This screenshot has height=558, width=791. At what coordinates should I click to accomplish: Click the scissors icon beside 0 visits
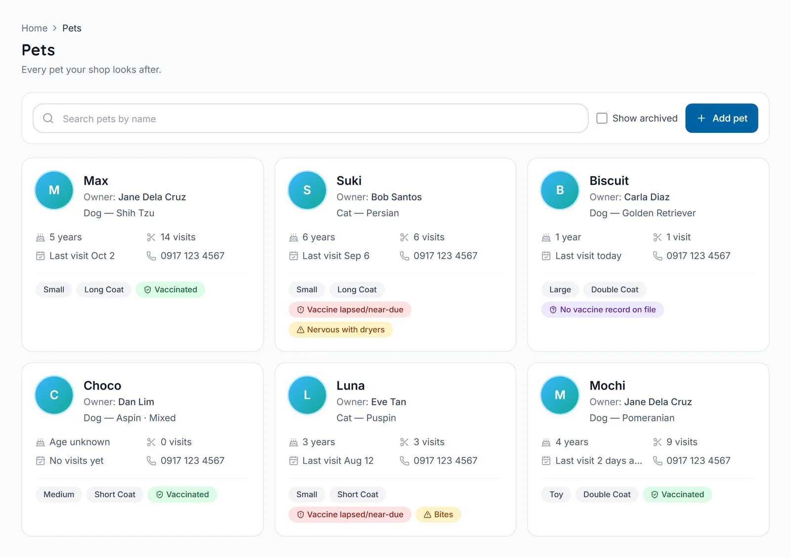point(151,442)
